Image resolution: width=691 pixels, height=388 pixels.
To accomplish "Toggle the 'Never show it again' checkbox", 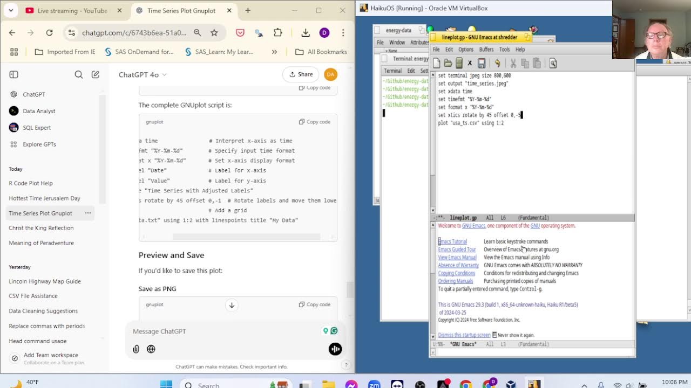I will (494, 335).
